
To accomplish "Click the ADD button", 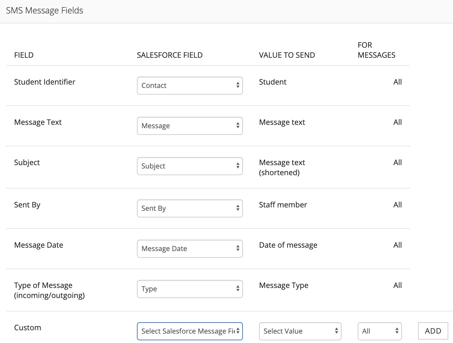I will (x=433, y=331).
